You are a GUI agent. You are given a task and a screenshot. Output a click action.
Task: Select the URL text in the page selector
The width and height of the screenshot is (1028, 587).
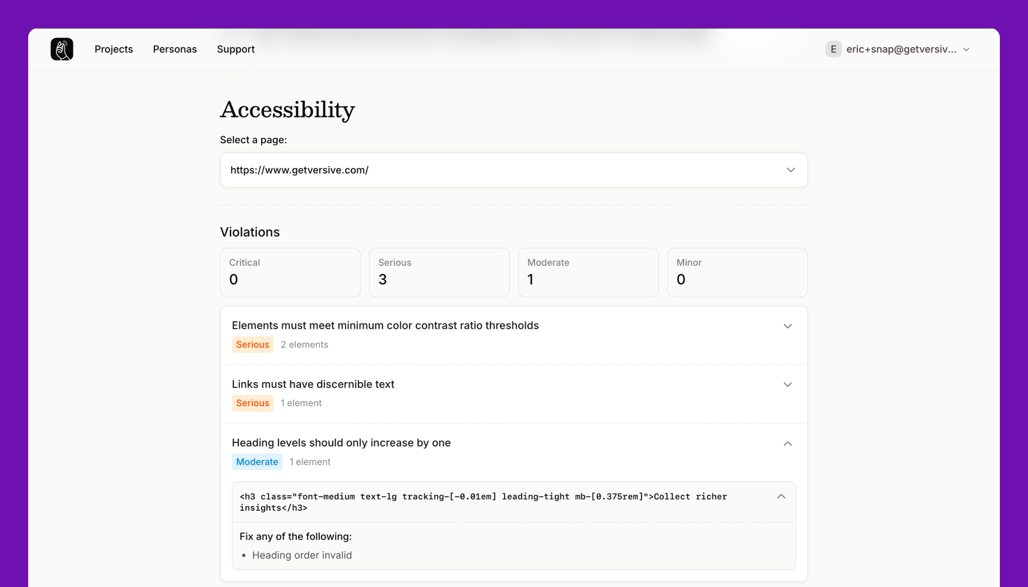299,170
